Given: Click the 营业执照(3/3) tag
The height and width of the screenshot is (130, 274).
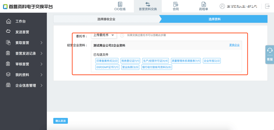Looking at the screenshot, I should (x=130, y=67).
